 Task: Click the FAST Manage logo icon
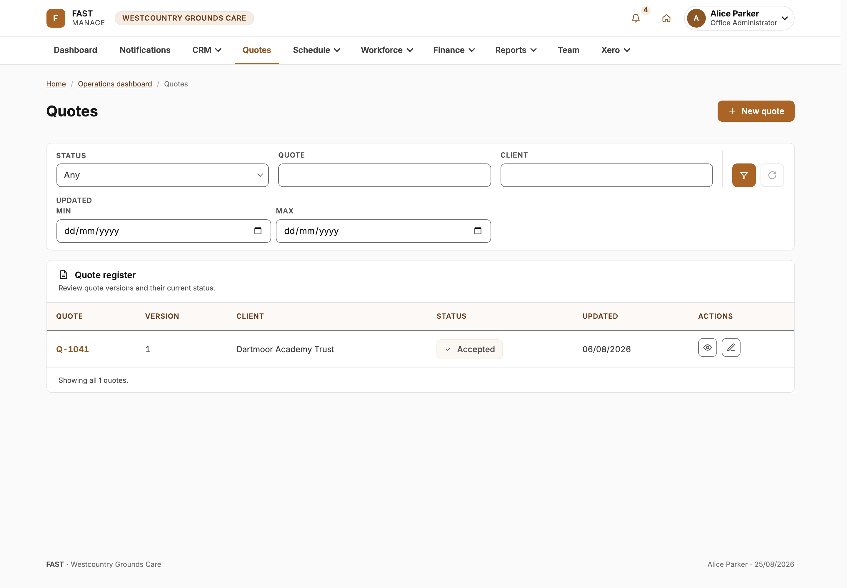[56, 18]
